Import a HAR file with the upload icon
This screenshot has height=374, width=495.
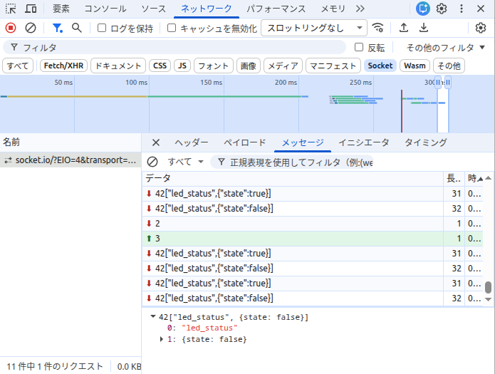404,28
